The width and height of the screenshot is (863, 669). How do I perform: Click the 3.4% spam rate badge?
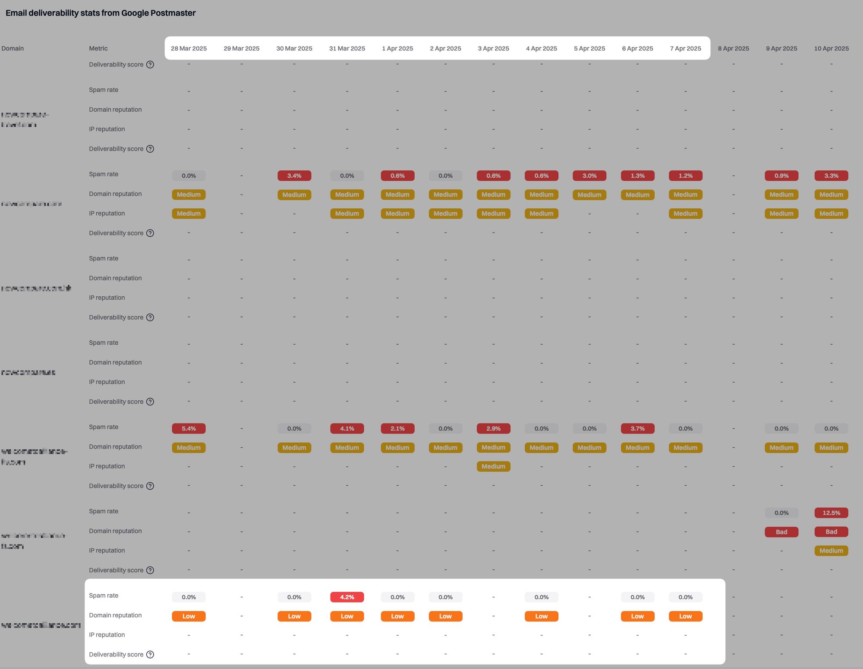pos(294,176)
